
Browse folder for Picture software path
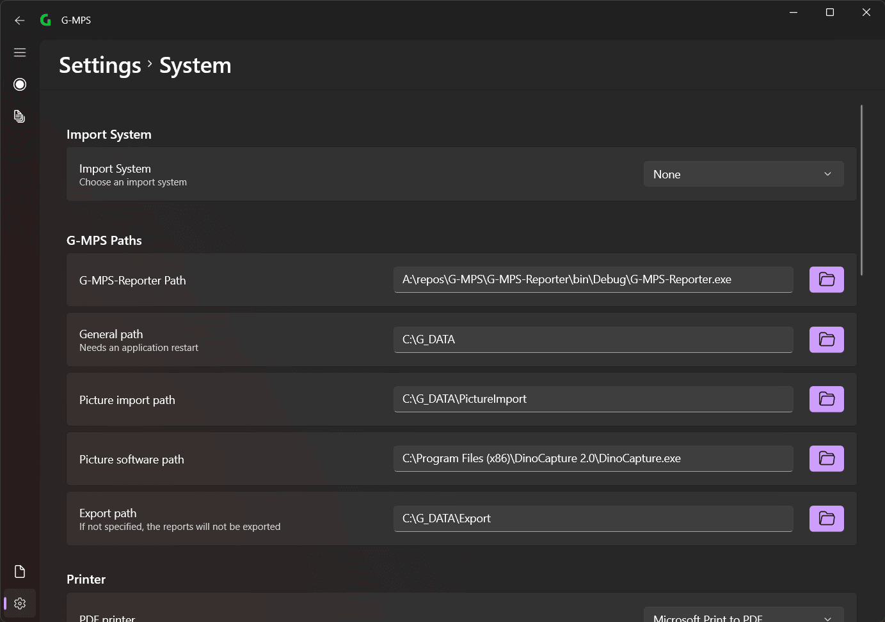826,458
